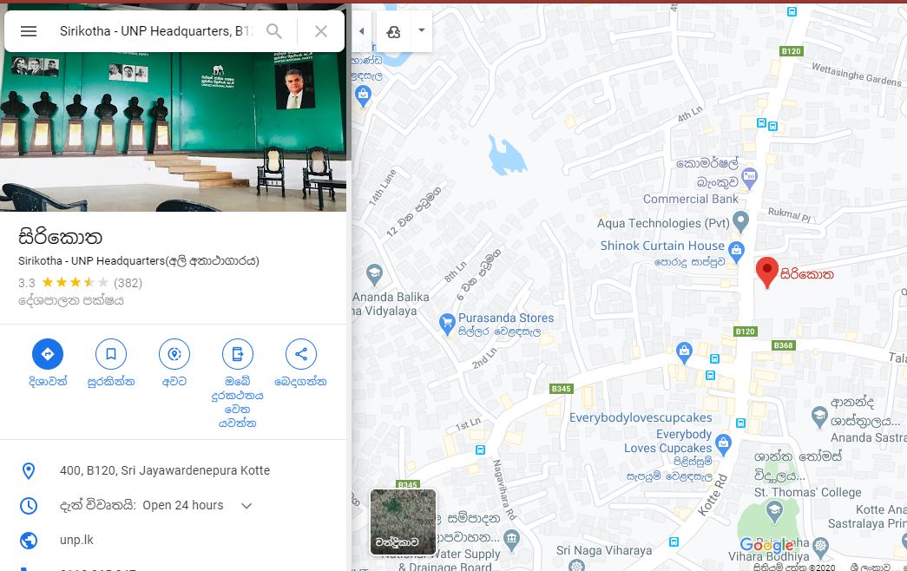907x571 pixels.
Task: Select Aqua Technologies (Pvt) pin
Action: point(740,221)
